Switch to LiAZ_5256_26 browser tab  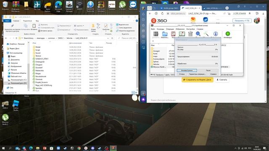point(191,8)
